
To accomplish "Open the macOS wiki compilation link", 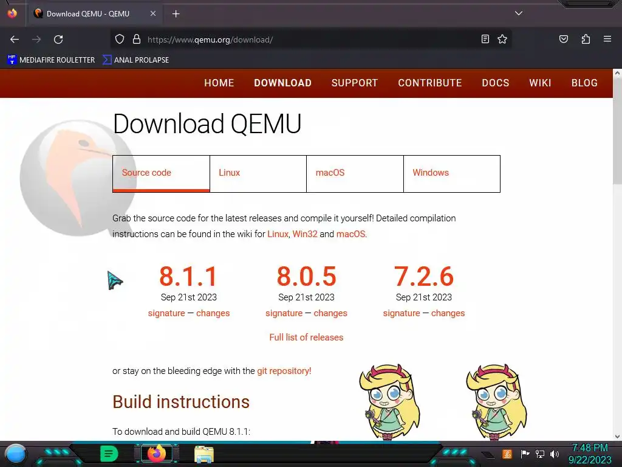I will click(350, 234).
